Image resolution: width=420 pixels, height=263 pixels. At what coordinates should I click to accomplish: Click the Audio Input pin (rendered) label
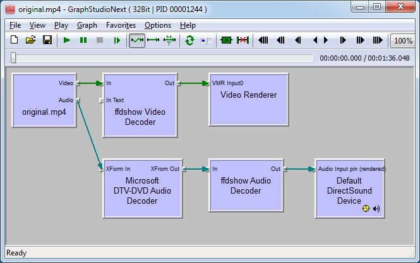click(352, 169)
